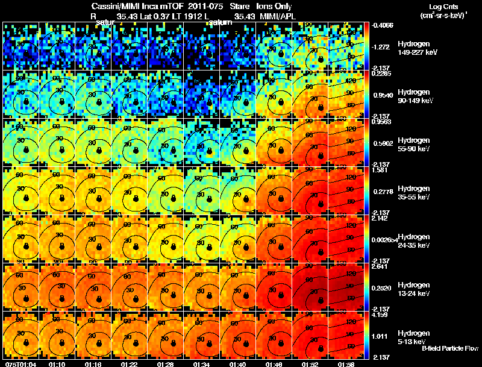Click the 01:58 time label
This screenshot has height=367, width=482.
point(345,364)
